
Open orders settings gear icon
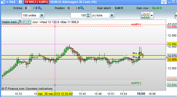coord(40,8)
